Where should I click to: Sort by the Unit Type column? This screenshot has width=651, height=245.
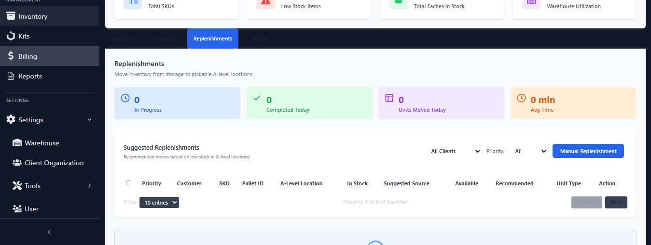tap(569, 183)
